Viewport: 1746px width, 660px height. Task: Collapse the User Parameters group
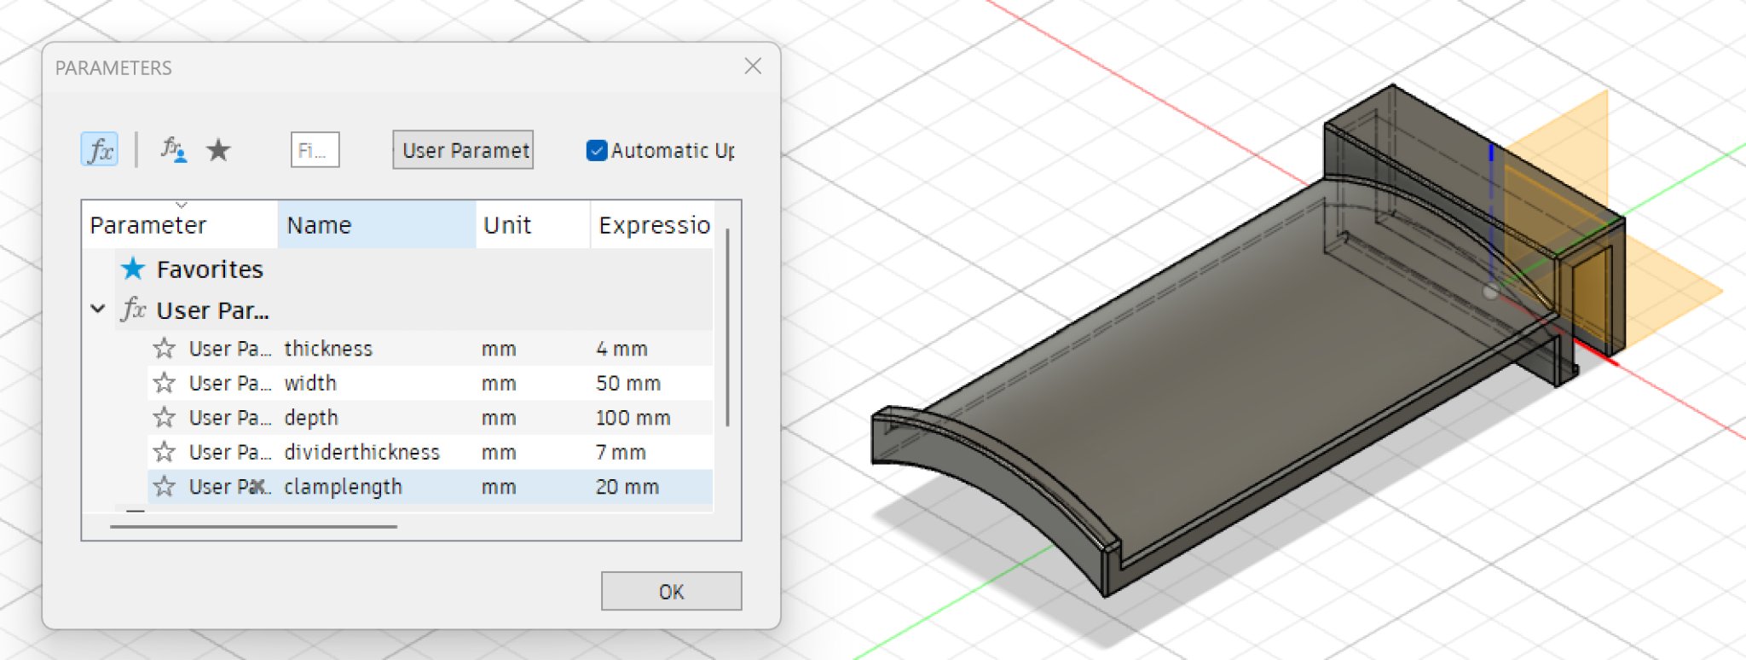(98, 310)
